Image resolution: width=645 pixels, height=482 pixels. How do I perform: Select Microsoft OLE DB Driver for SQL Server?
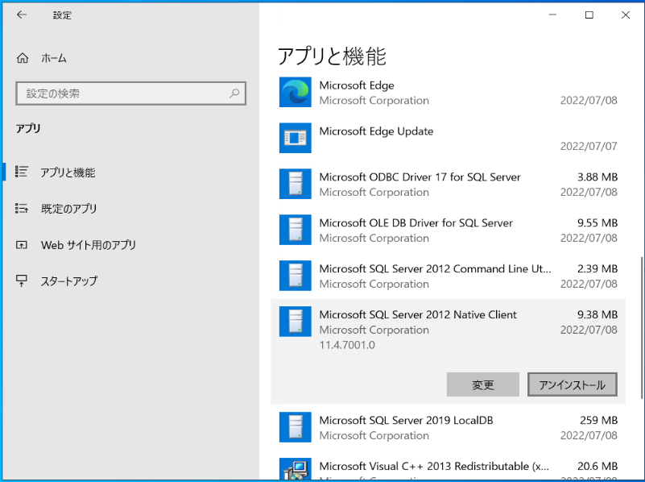point(416,223)
